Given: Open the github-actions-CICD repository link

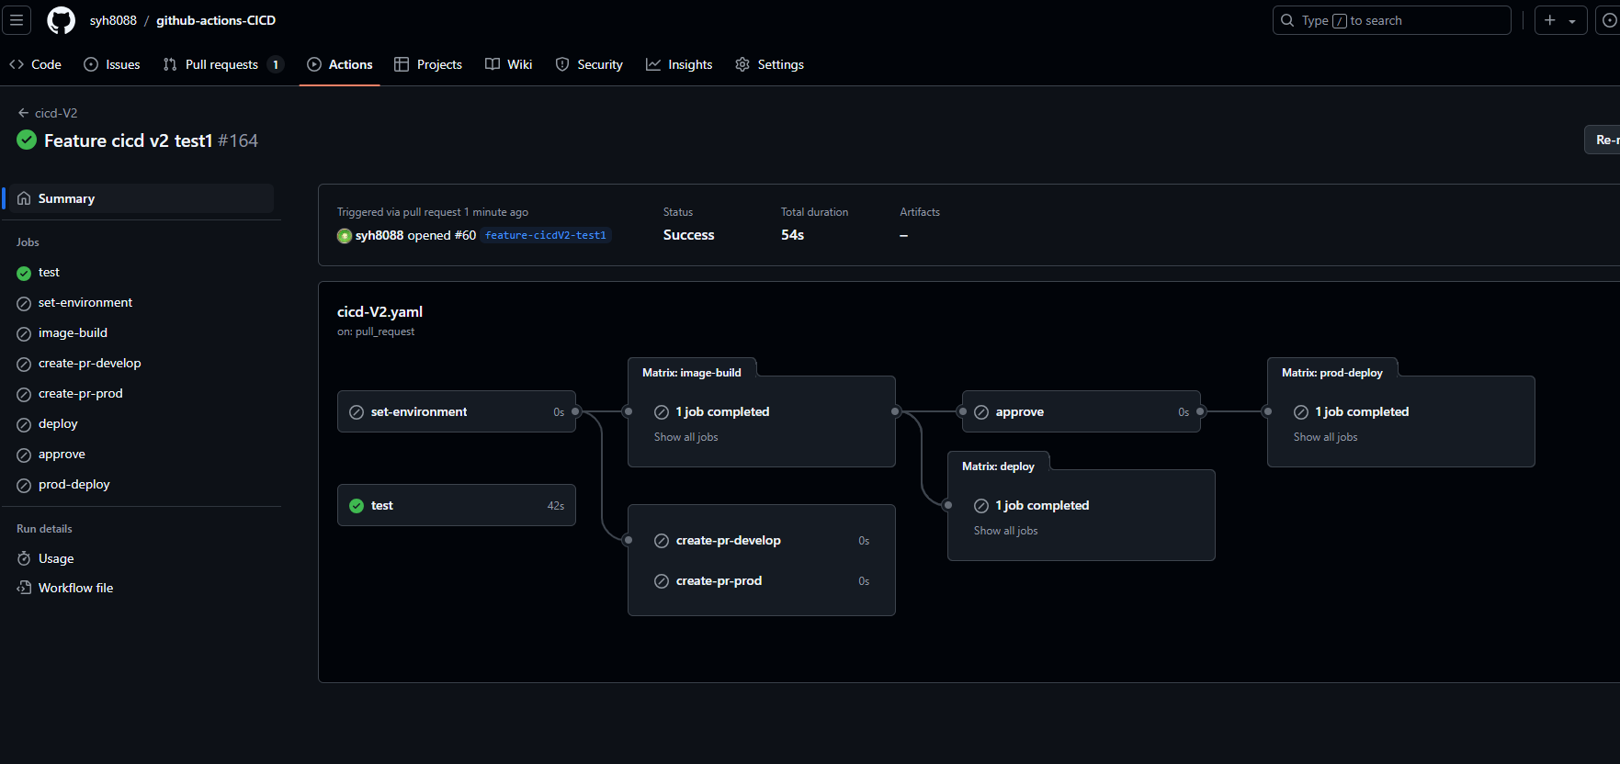Looking at the screenshot, I should click(x=216, y=20).
